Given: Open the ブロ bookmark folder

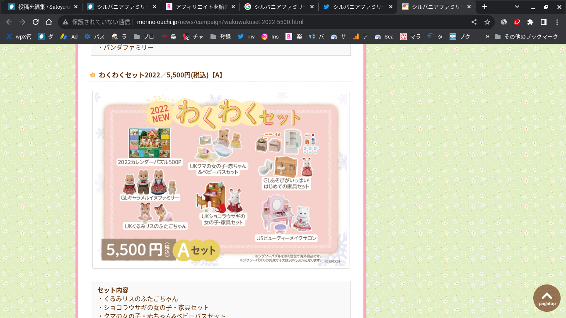Looking at the screenshot, I should (144, 36).
